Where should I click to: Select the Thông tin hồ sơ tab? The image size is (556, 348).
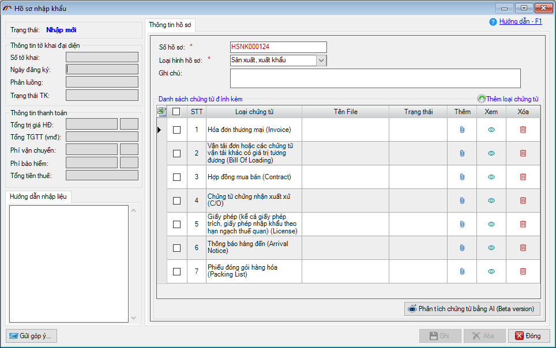point(171,25)
